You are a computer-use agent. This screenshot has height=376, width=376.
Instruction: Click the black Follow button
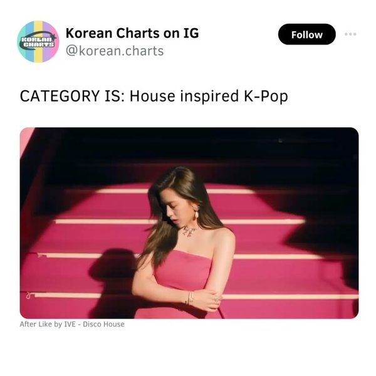click(306, 34)
